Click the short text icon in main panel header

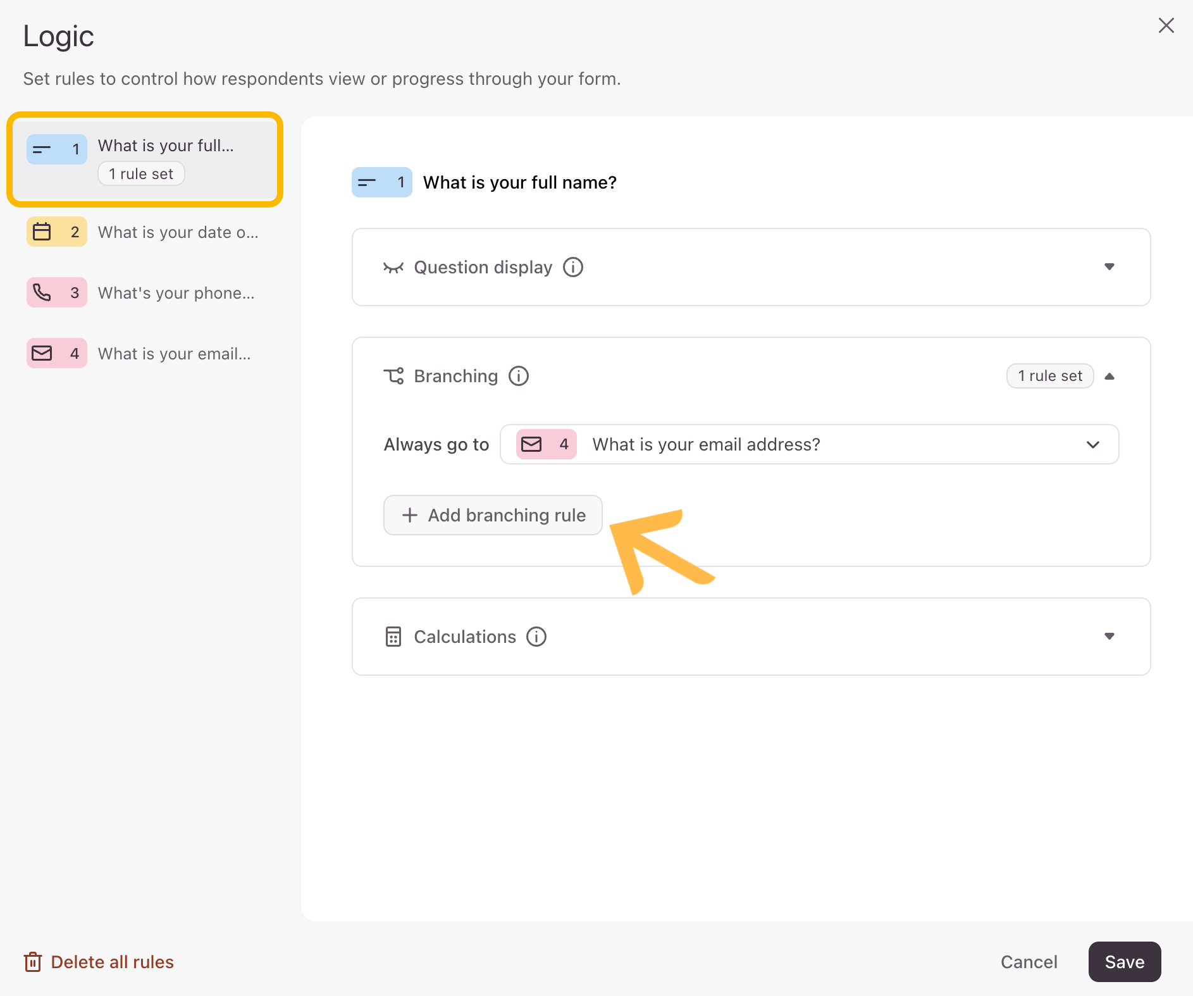click(x=367, y=182)
